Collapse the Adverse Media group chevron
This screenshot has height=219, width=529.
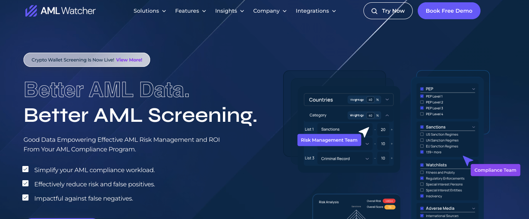coord(473,208)
